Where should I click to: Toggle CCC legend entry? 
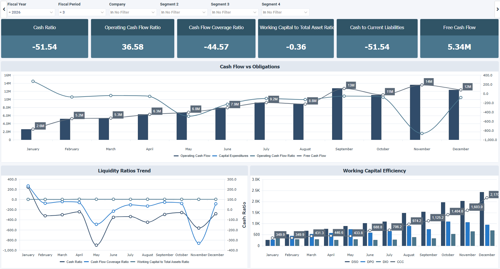pyautogui.click(x=397, y=262)
